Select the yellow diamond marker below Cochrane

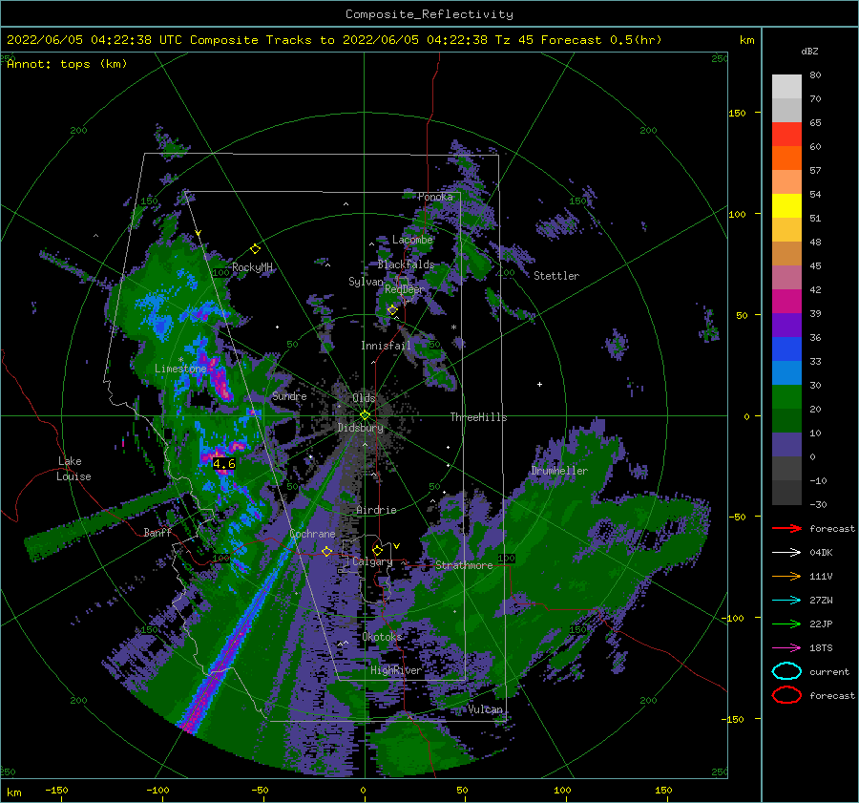(x=326, y=551)
